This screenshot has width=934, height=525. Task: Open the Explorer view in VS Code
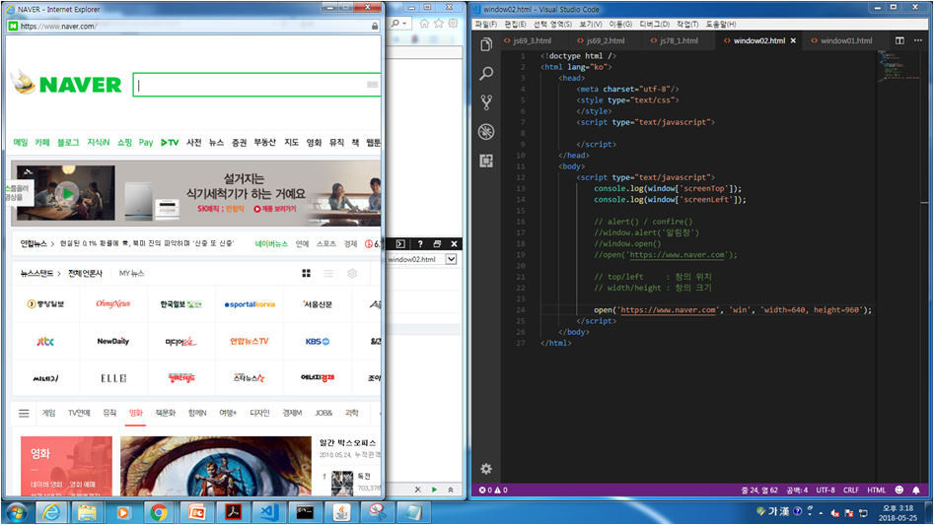click(x=486, y=44)
